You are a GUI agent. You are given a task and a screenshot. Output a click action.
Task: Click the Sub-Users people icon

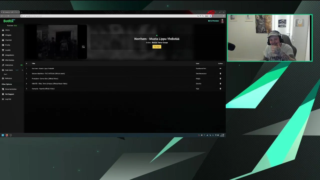[x=3, y=70]
